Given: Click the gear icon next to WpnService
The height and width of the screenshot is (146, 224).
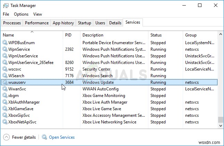Looking at the screenshot, I should tap(5, 49).
